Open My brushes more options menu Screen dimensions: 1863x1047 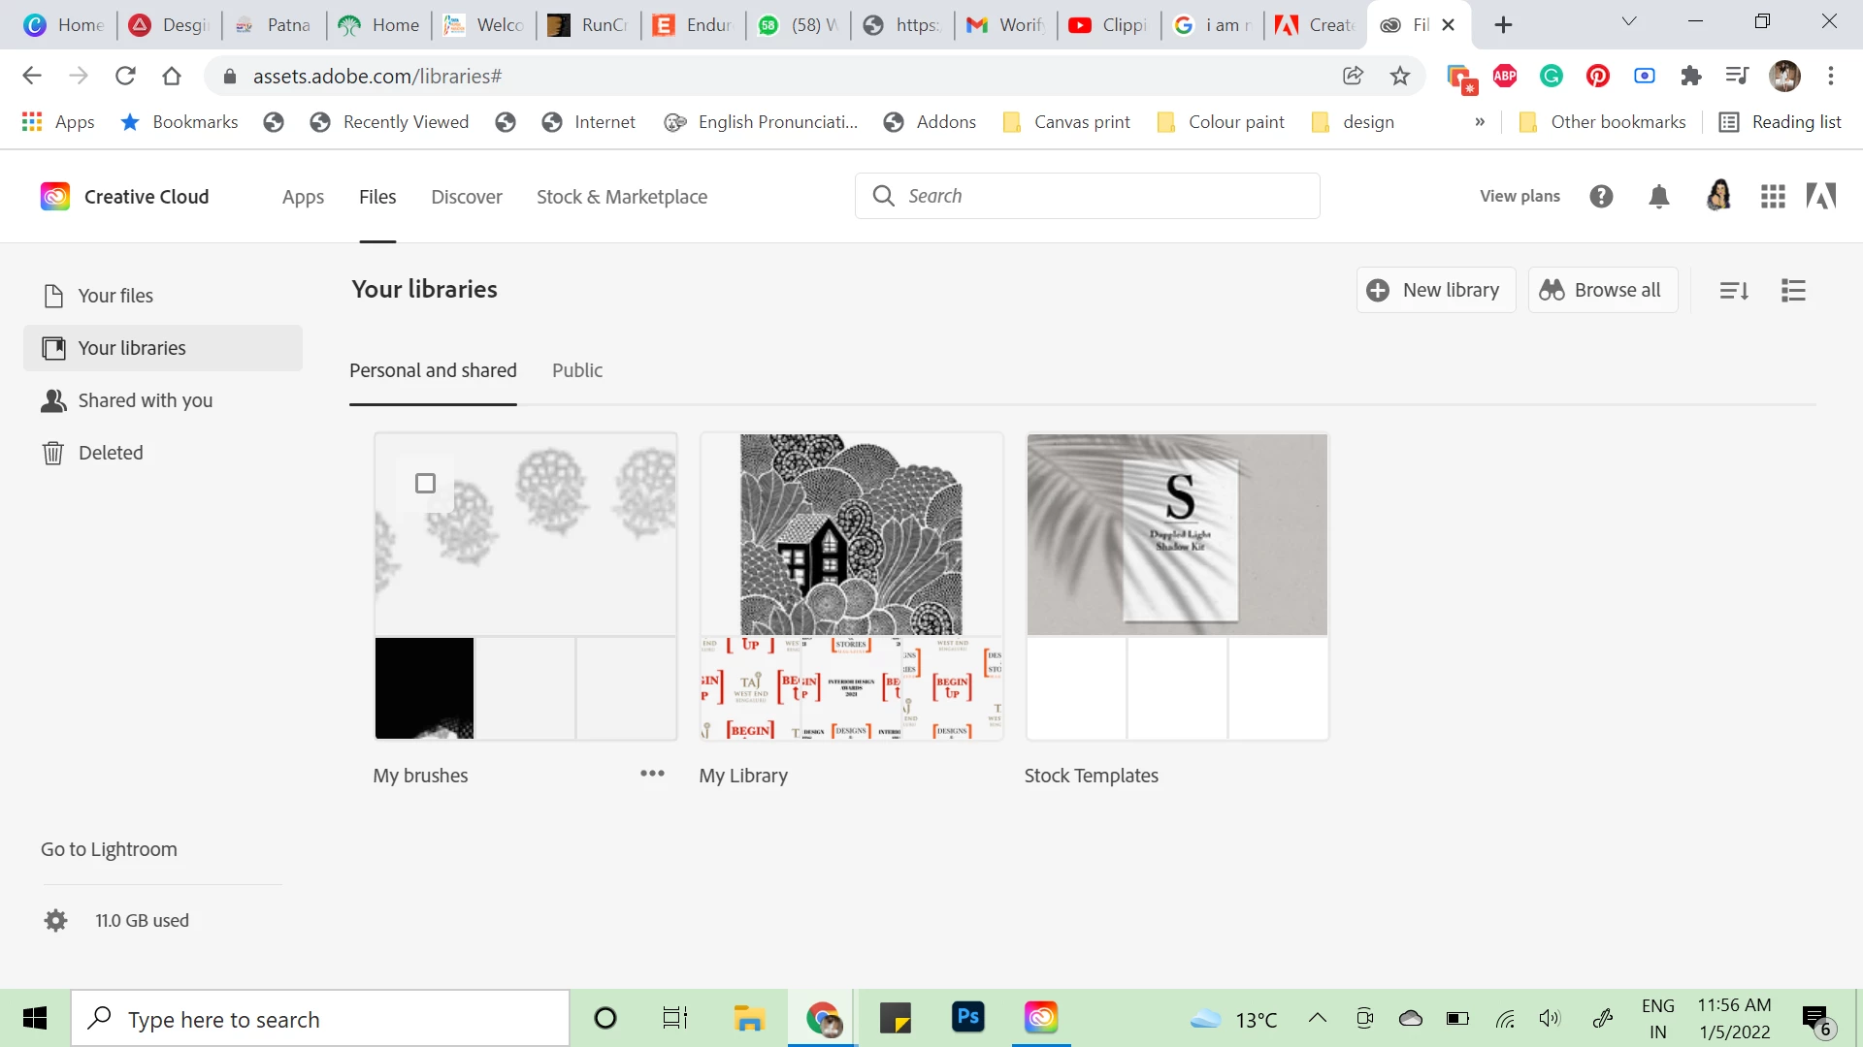[x=652, y=774]
